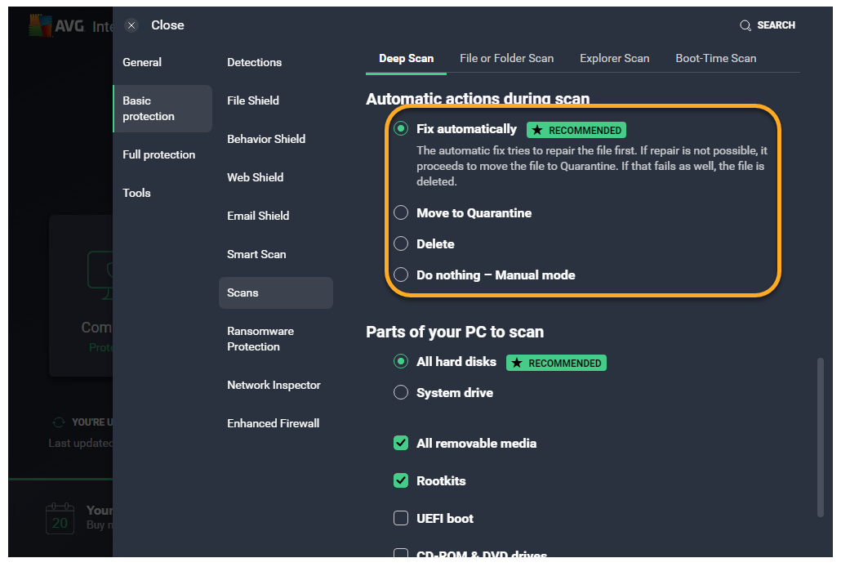841x567 pixels.
Task: Choose Do nothing – Manual mode
Action: pyautogui.click(x=401, y=275)
